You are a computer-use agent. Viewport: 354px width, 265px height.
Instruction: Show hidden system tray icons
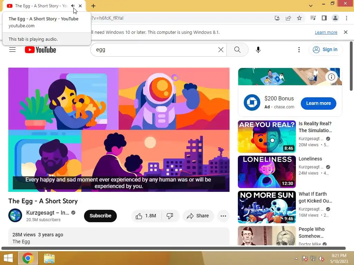[x=296, y=258]
